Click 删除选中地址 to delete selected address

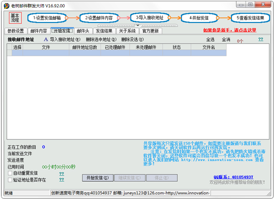pos(100,40)
